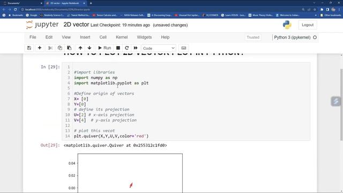Click the plt.quiver code line
The height and width of the screenshot is (193, 343).
111,136
